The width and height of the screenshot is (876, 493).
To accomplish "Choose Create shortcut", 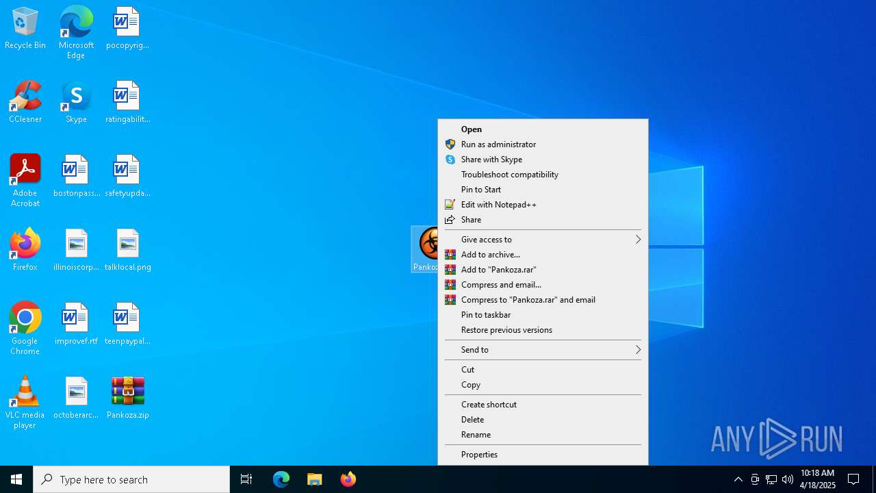I will 543,405.
